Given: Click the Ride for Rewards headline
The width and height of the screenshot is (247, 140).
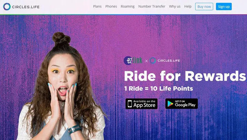Looking at the screenshot, I should point(185,76).
